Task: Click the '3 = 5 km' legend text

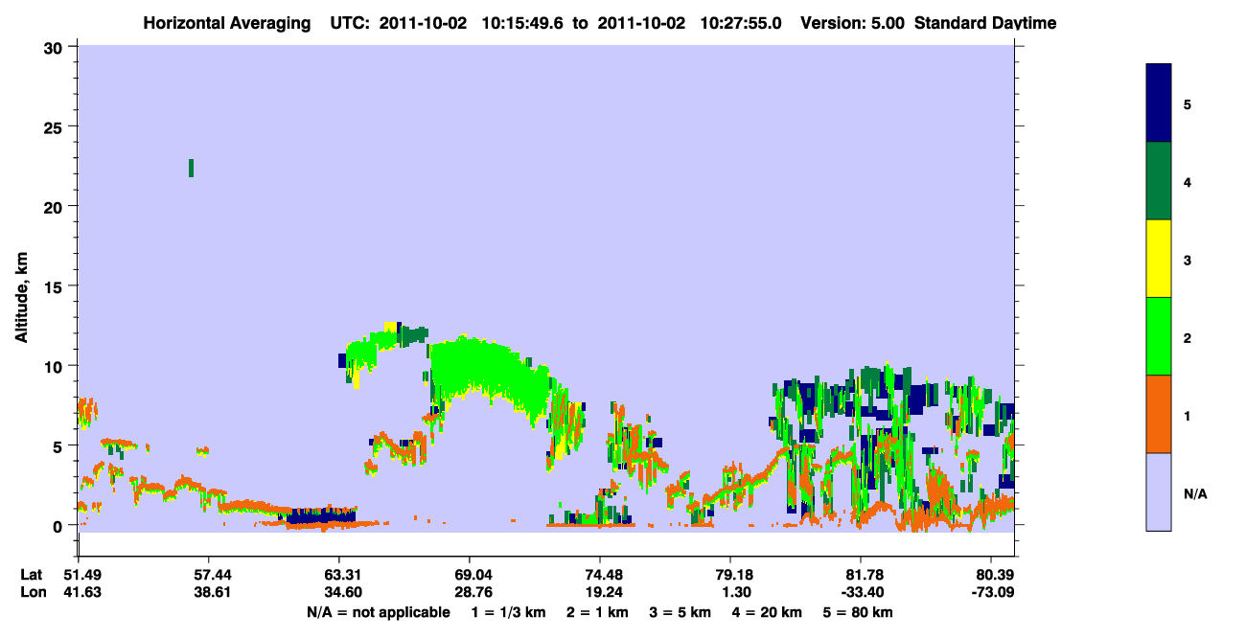Action: (x=681, y=612)
